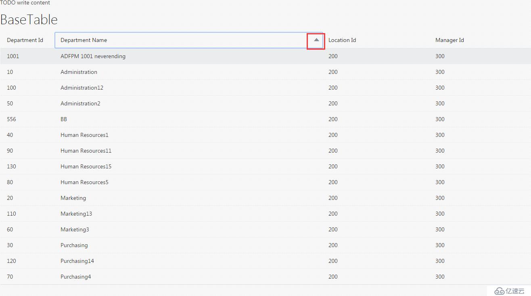
Task: Click Location Id 200 in Purchasing4 row
Action: (x=333, y=277)
